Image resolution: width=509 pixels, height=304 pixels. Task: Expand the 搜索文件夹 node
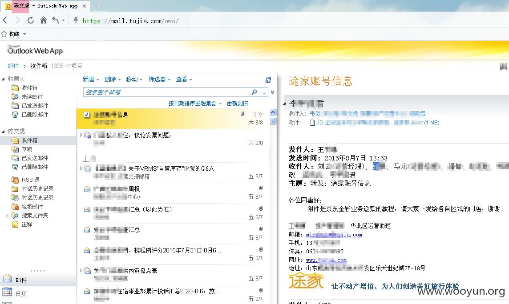point(7,216)
